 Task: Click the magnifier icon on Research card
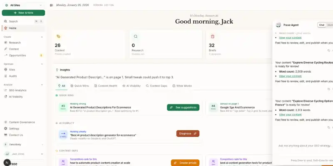(x=136, y=37)
